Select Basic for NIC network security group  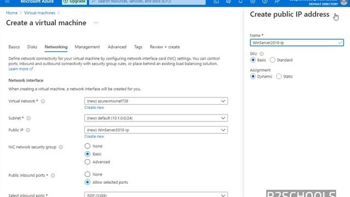click(87, 154)
